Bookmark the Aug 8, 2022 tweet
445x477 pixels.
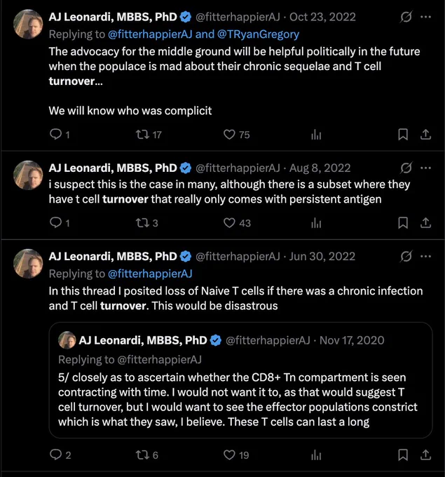403,222
